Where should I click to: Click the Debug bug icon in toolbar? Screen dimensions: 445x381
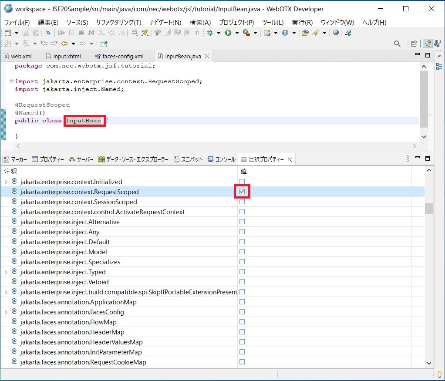210,33
